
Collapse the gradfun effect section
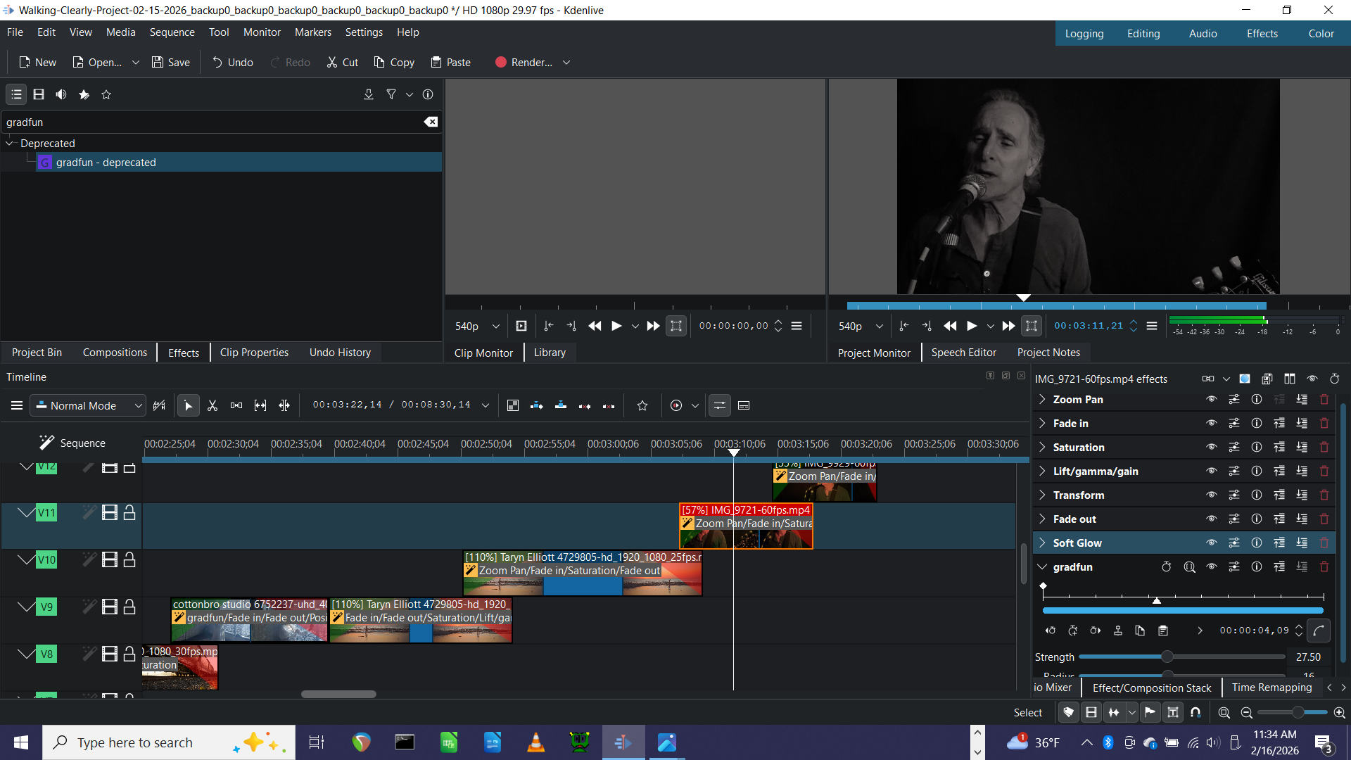tap(1042, 567)
